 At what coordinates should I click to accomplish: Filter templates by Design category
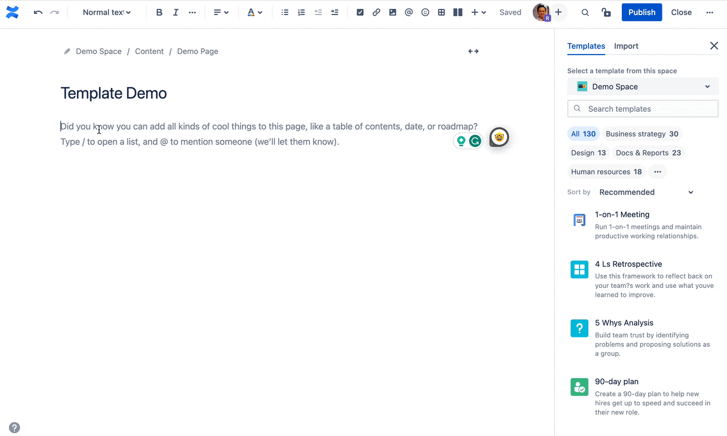tap(588, 153)
